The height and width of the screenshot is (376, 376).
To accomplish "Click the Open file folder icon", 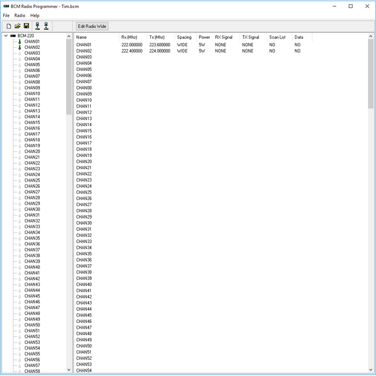I will [17, 26].
